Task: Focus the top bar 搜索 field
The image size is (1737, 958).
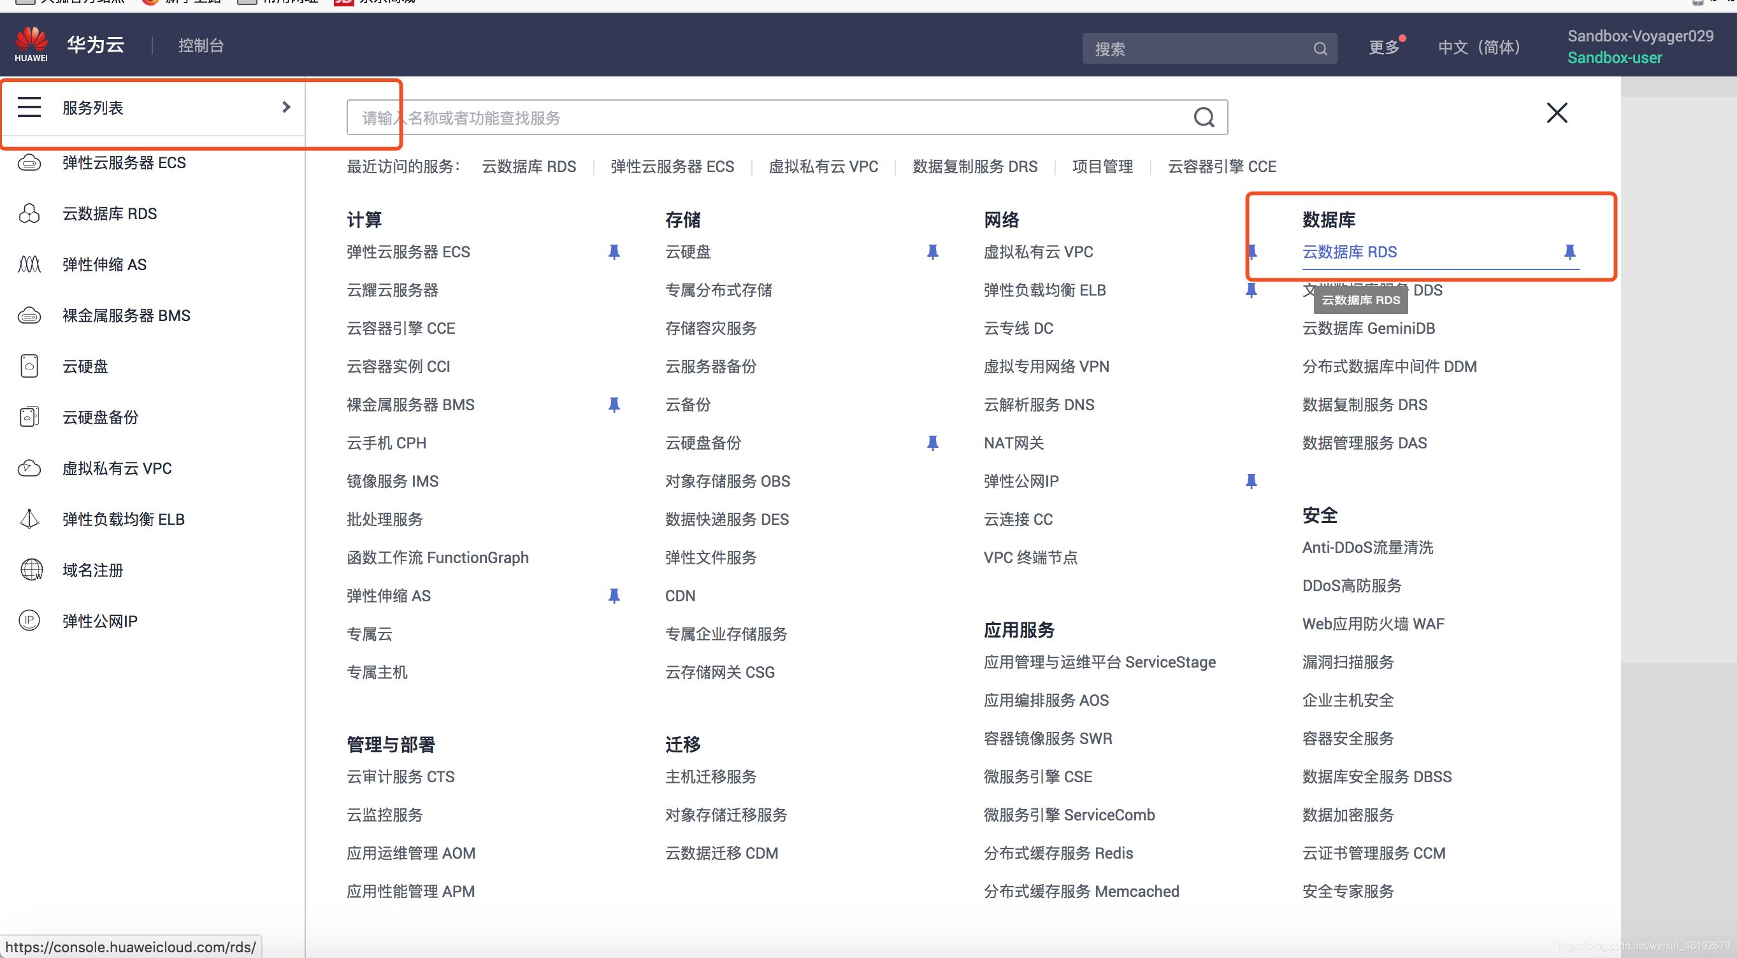Action: (1209, 48)
